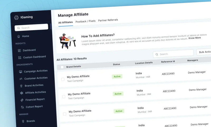Click the Know More link
The height and width of the screenshot is (127, 211).
tap(195, 38)
